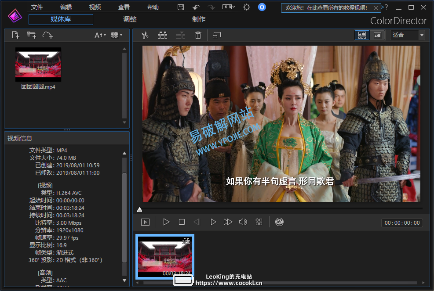Select the 团团圆圆.mp4 library thumbnail
The height and width of the screenshot is (291, 434).
(x=38, y=65)
